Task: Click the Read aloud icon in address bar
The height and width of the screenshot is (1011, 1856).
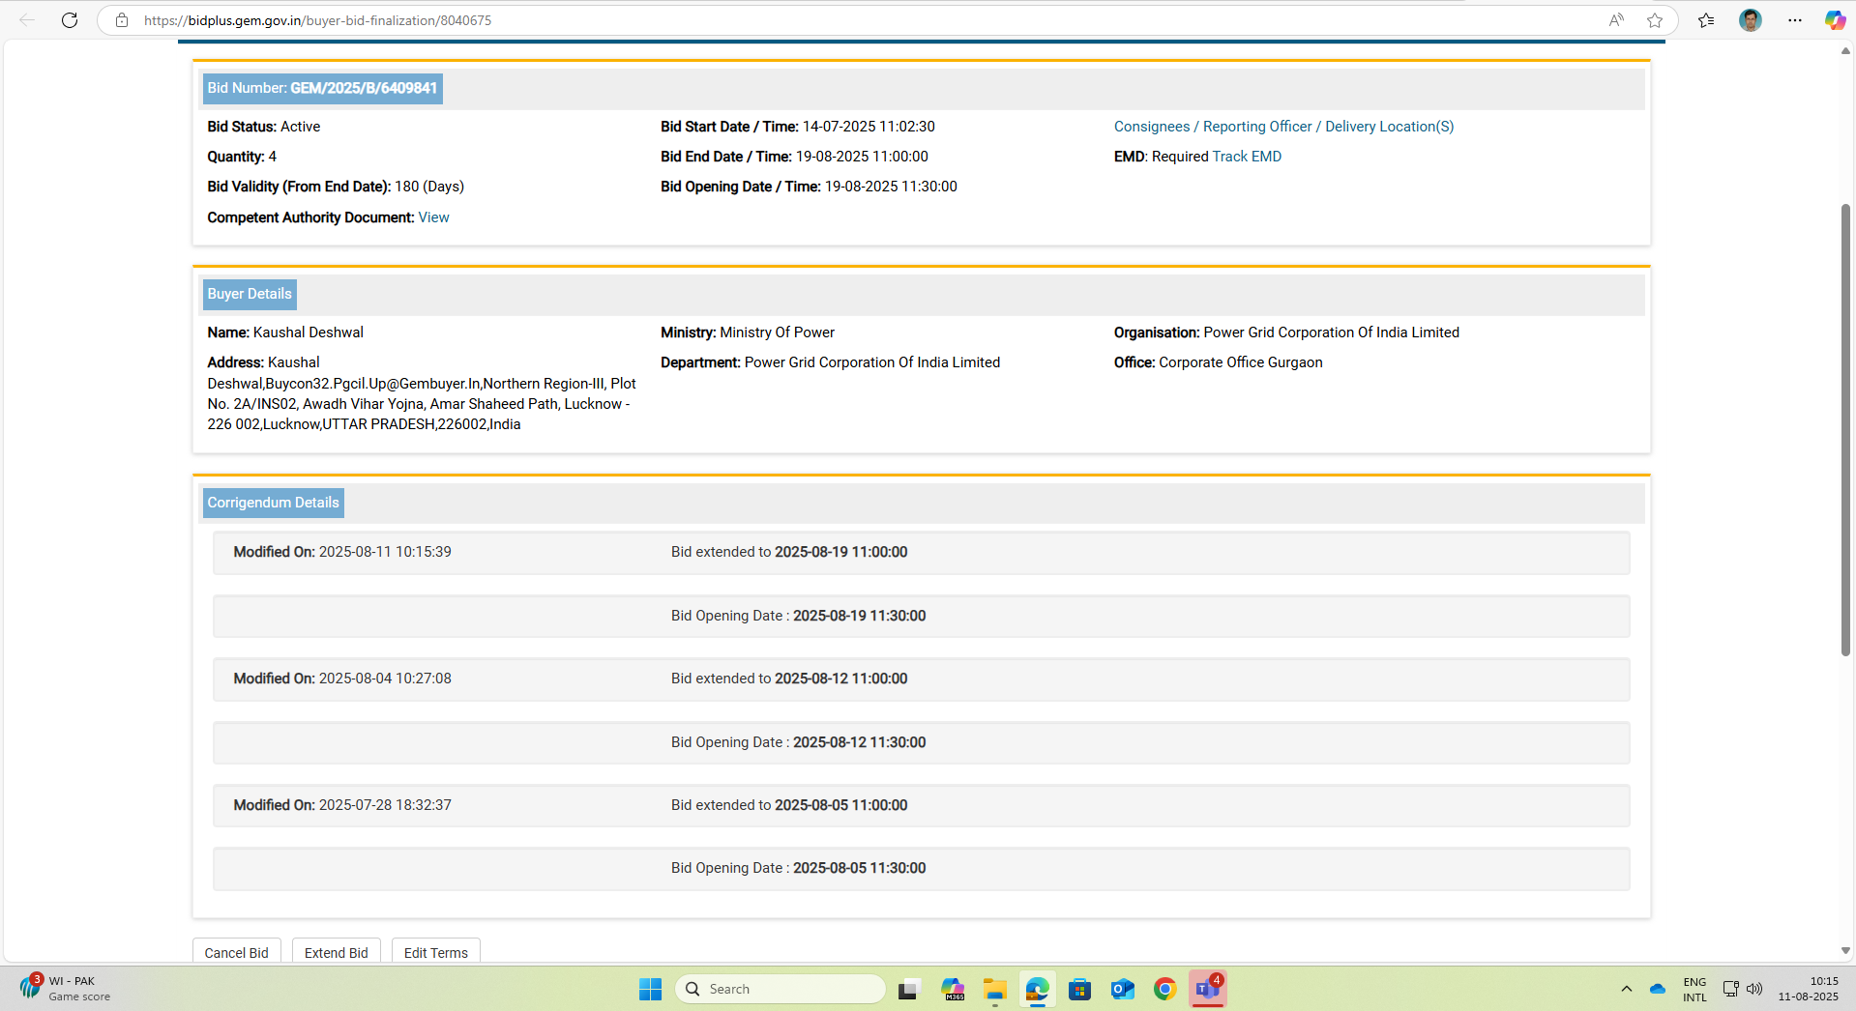Action: pyautogui.click(x=1616, y=20)
